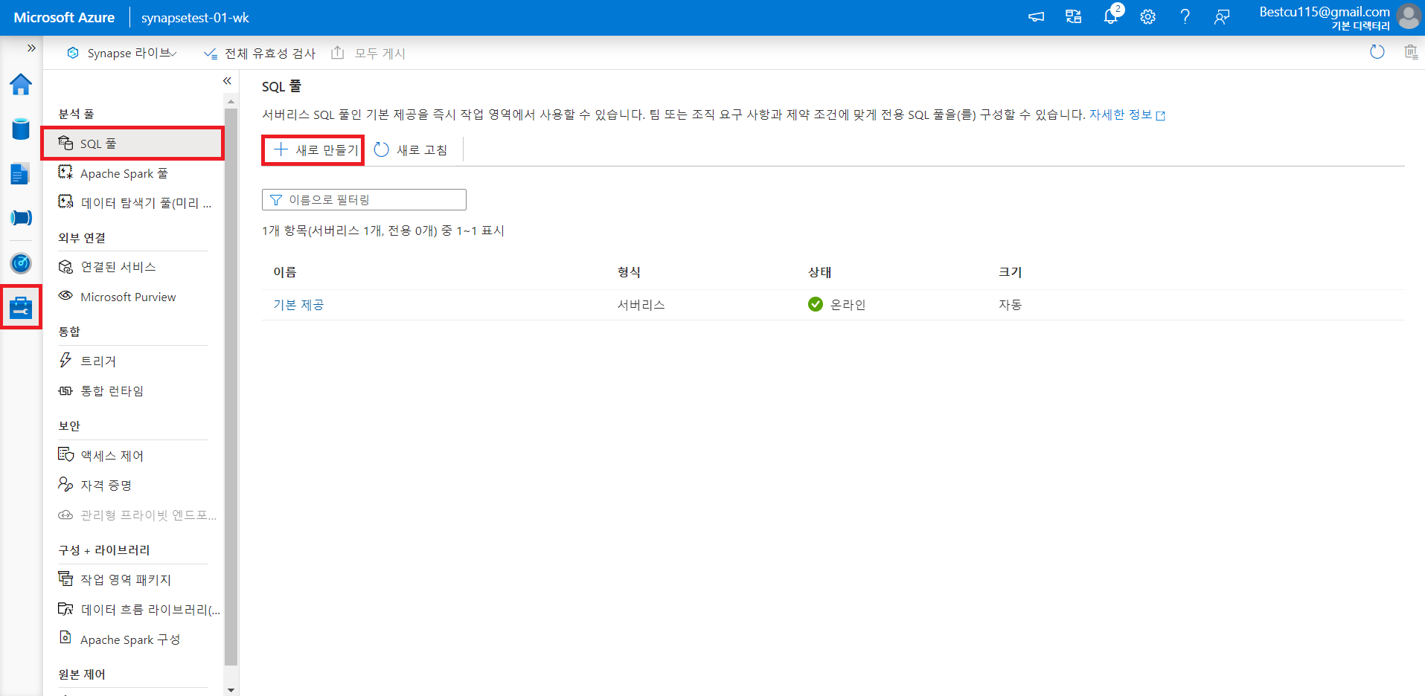Image resolution: width=1425 pixels, height=696 pixels.
Task: Open the directory switcher icon
Action: point(1073,17)
